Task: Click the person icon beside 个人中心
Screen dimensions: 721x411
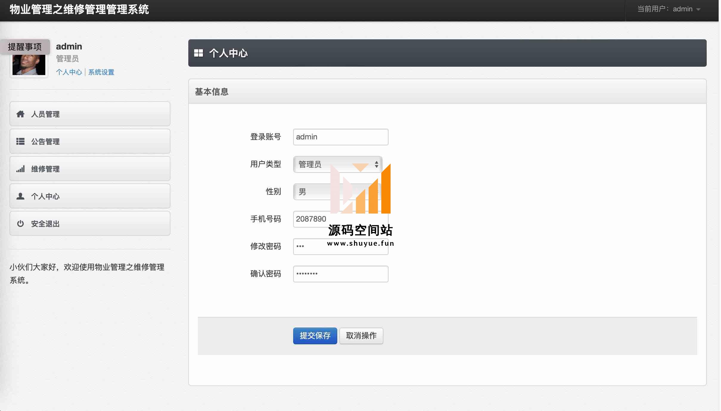Action: click(20, 196)
